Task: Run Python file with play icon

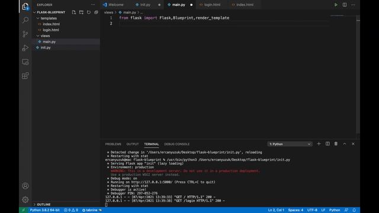Action: 336,5
